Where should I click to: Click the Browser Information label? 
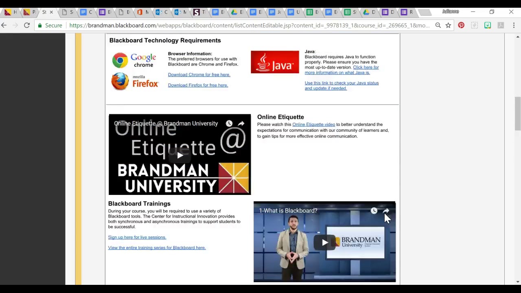pos(190,54)
